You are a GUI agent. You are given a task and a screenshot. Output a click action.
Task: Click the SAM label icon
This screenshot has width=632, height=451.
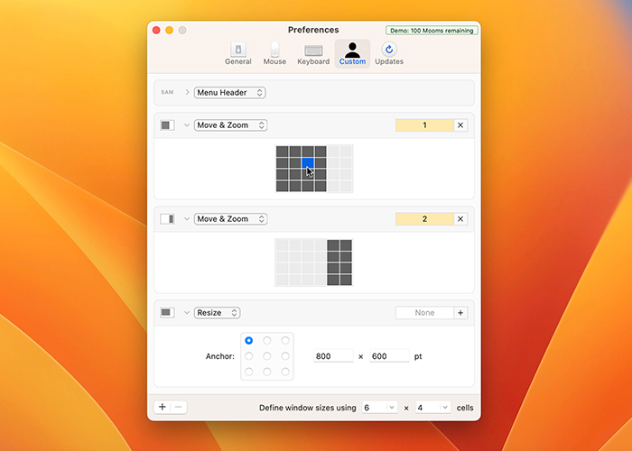[x=167, y=92]
